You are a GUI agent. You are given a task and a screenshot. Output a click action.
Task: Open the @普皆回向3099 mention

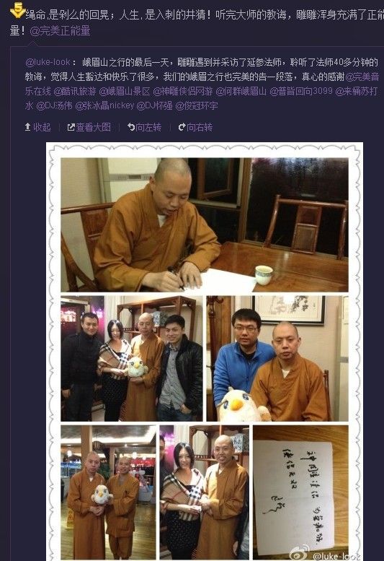click(301, 91)
